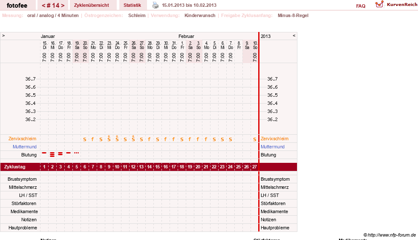Viewport: 418px width, 240px height.
Task: Click the mucus 'S' symbol on cycle day 6
Action: pos(85,139)
